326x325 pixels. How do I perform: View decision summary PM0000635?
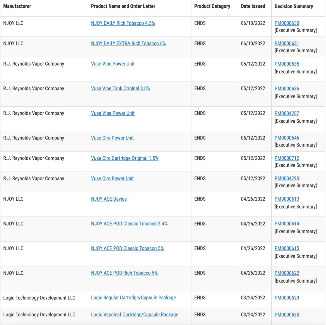click(x=287, y=64)
